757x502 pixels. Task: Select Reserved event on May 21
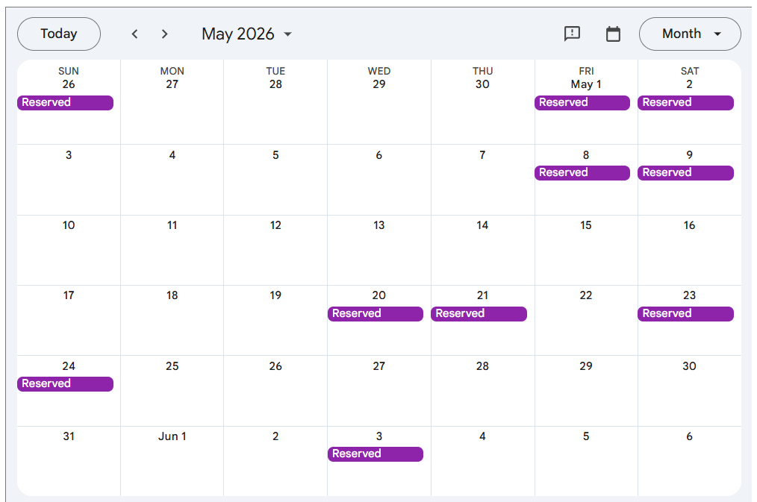(x=479, y=314)
